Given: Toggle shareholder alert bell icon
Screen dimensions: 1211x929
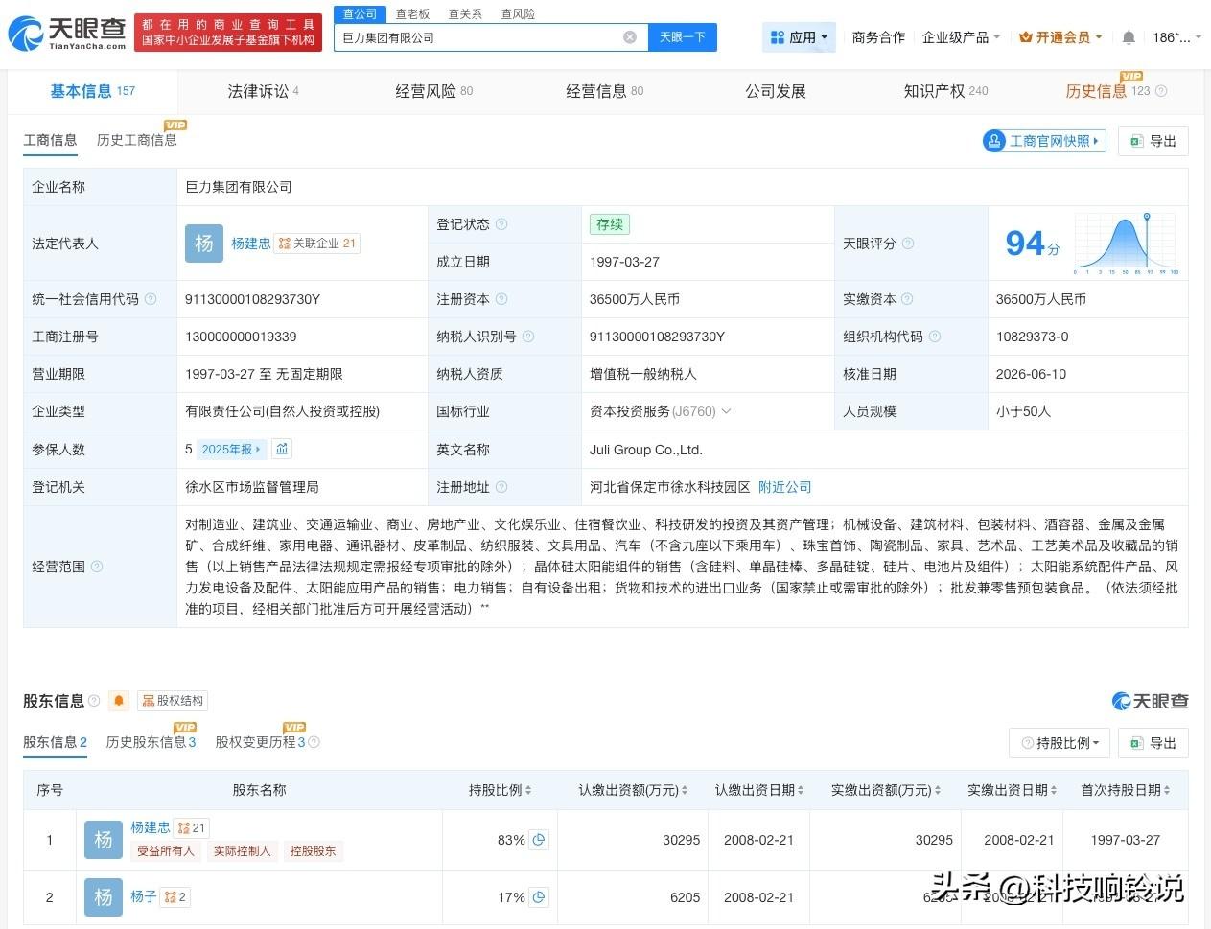Looking at the screenshot, I should click(x=119, y=701).
